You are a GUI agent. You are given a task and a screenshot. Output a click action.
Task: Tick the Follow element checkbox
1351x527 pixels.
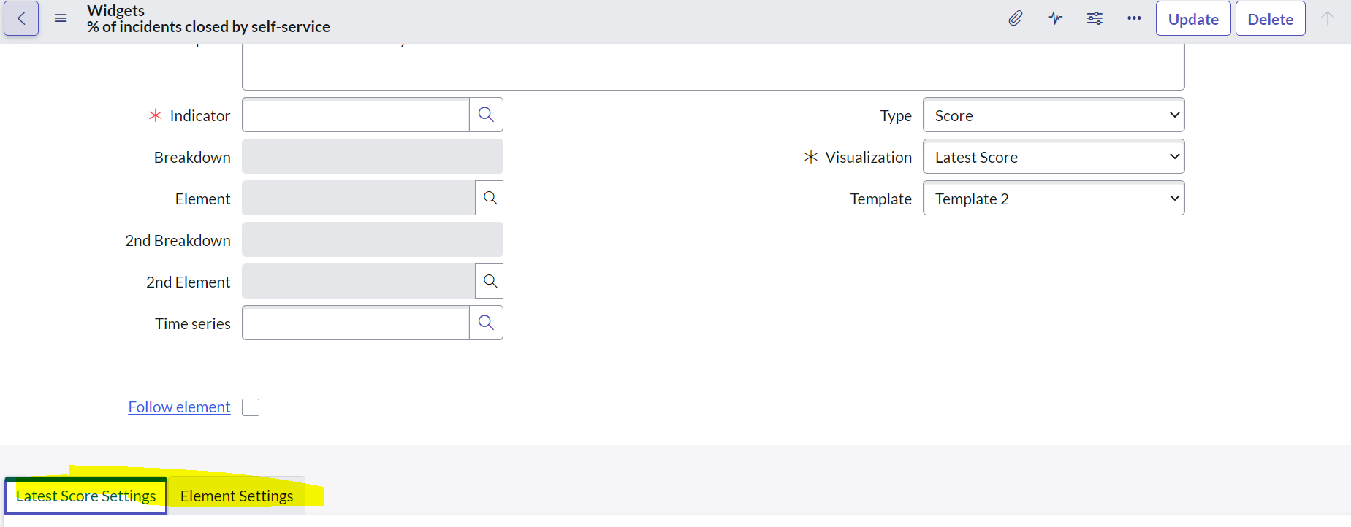251,407
